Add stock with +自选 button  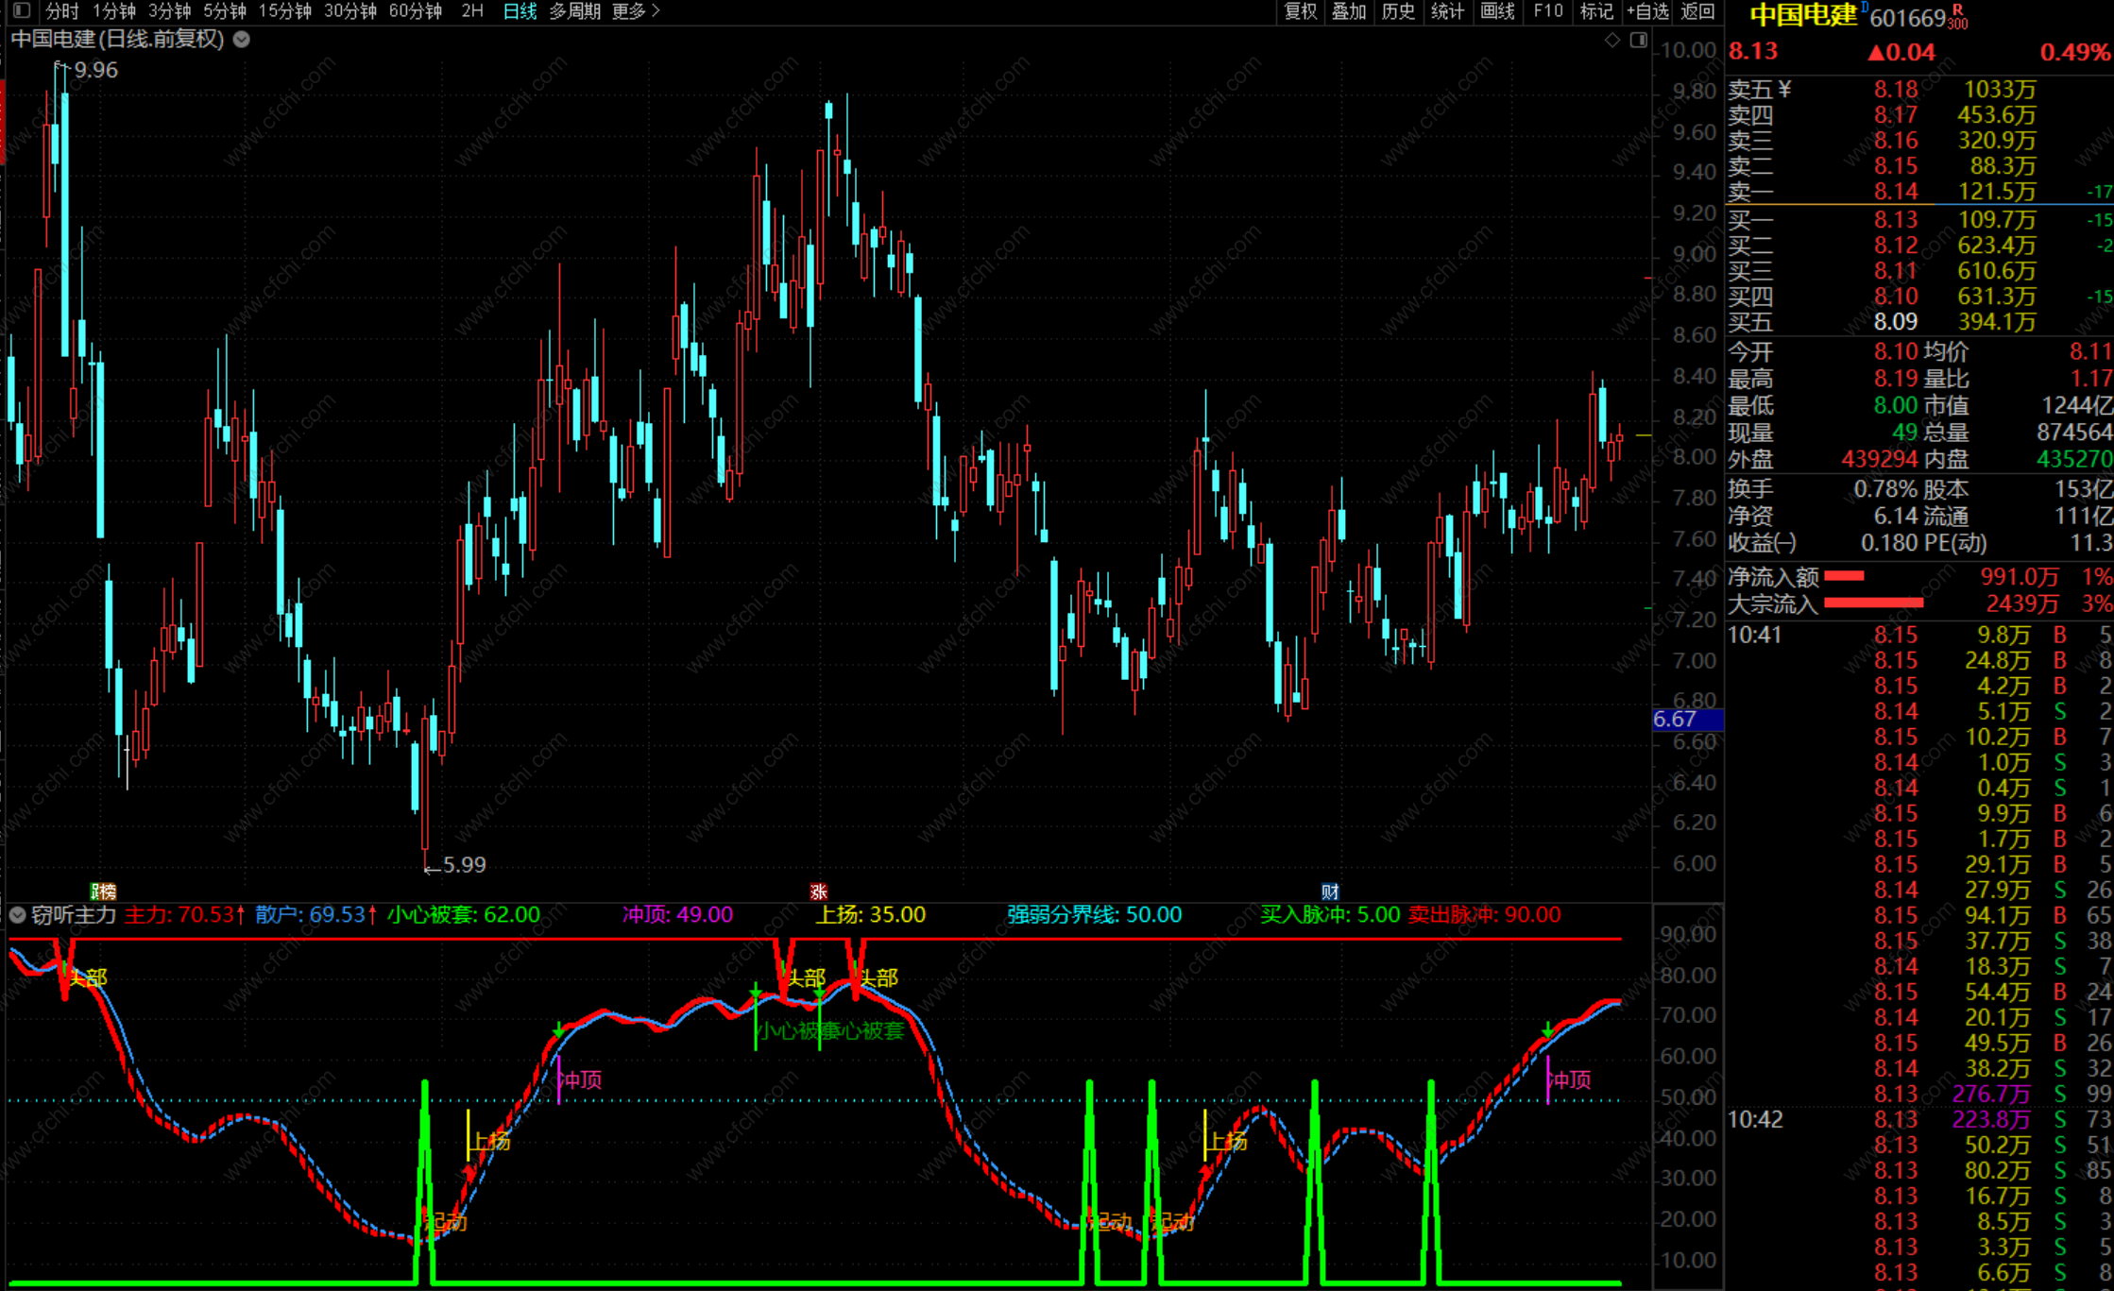1648,11
